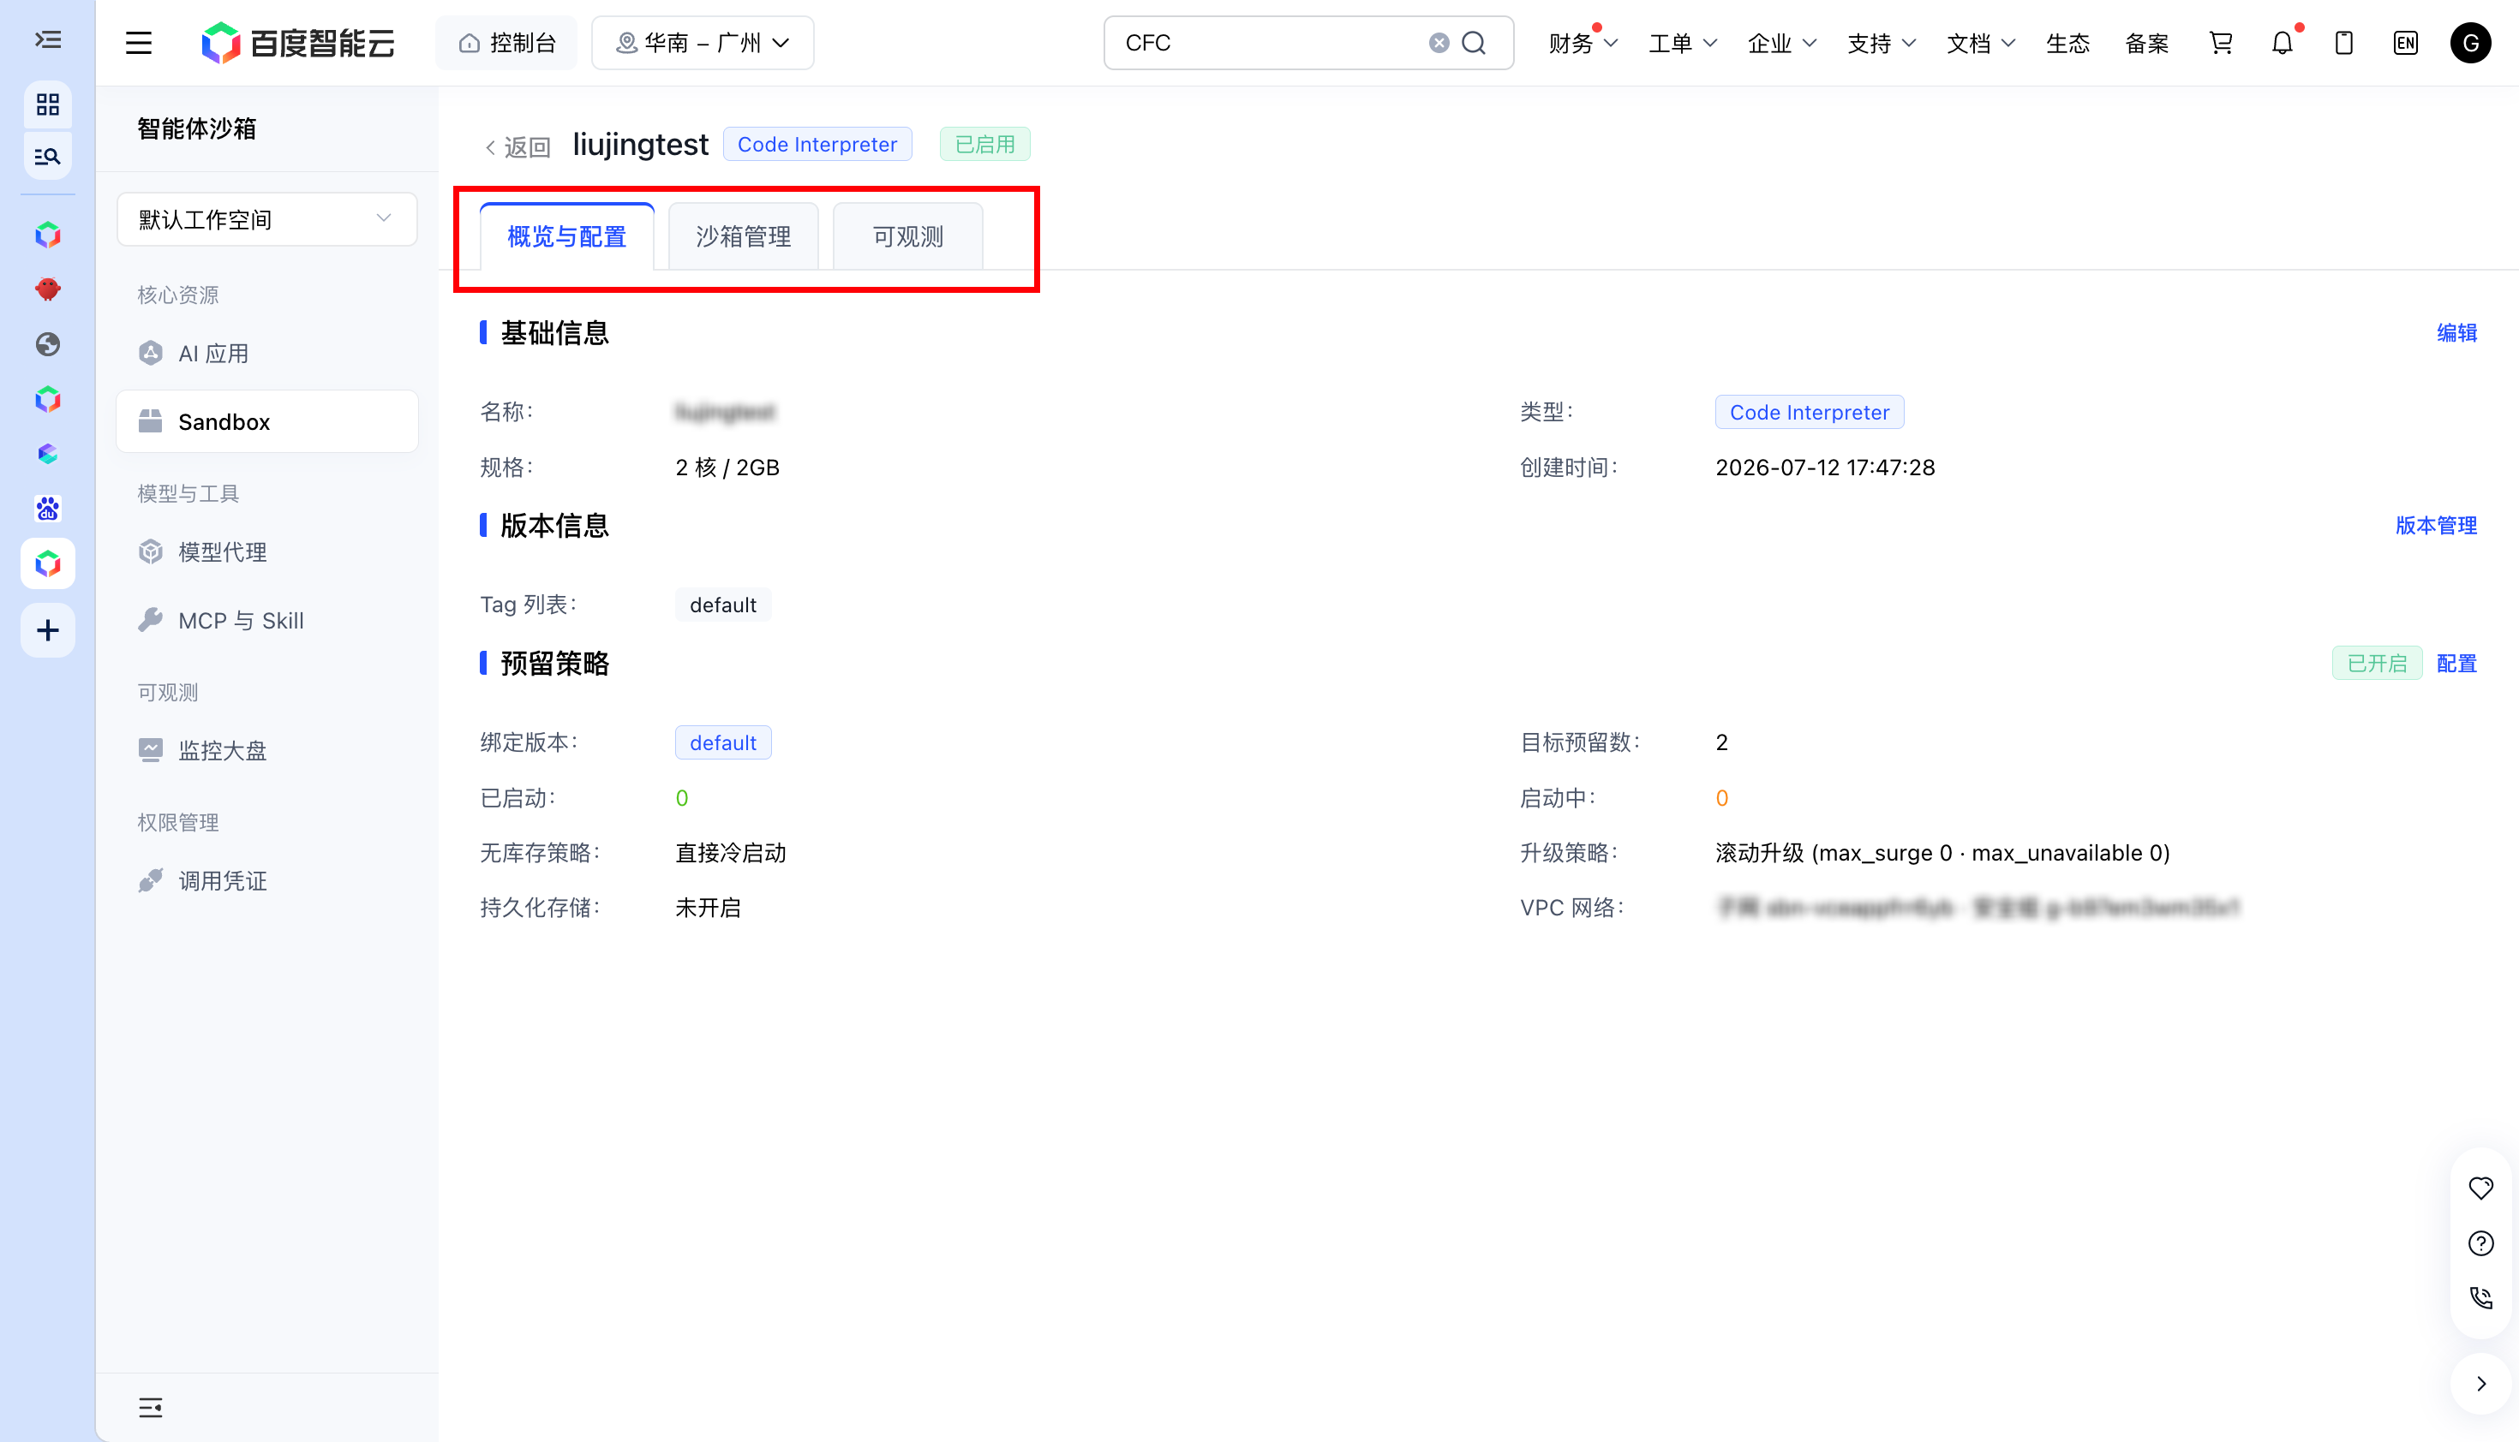Image resolution: width=2519 pixels, height=1442 pixels.
Task: Open the heart feedback icon
Action: (x=2480, y=1188)
